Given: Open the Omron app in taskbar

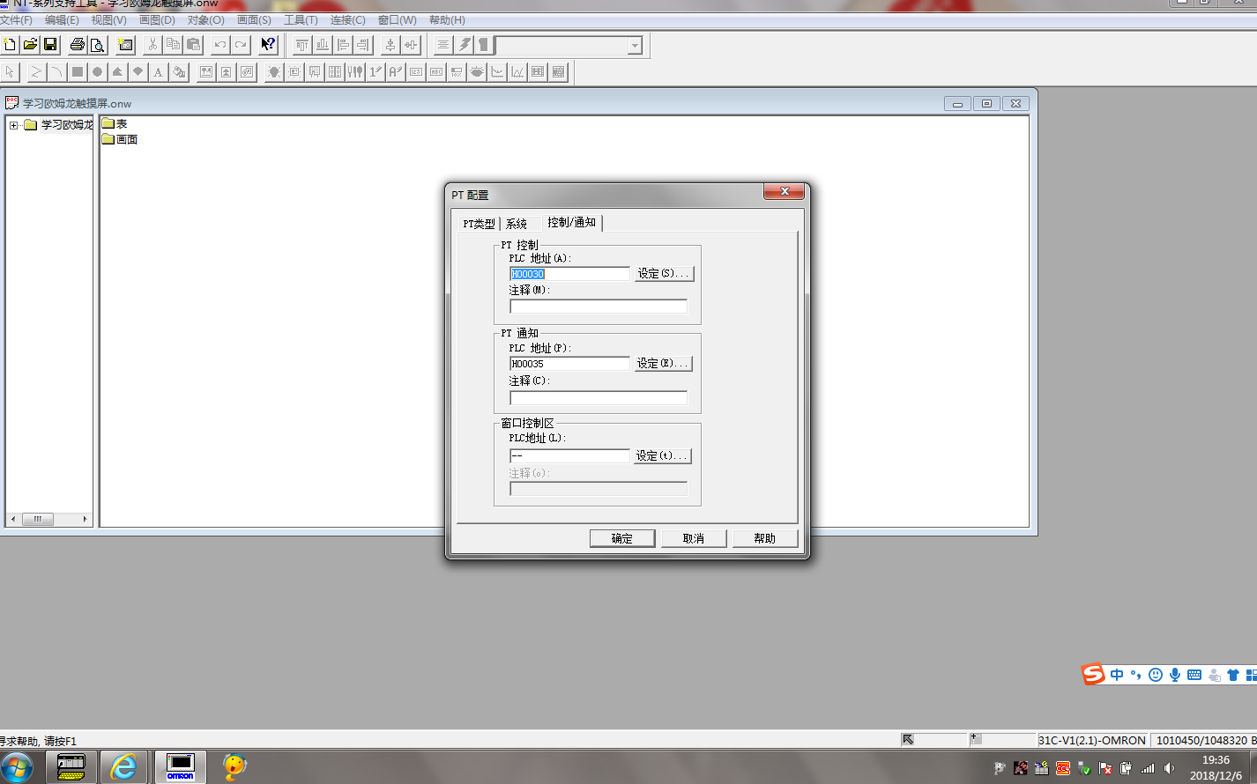Looking at the screenshot, I should (x=180, y=766).
